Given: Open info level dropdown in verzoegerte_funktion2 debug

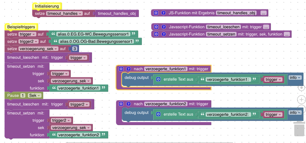Looking at the screenshot, I should tap(295, 112).
